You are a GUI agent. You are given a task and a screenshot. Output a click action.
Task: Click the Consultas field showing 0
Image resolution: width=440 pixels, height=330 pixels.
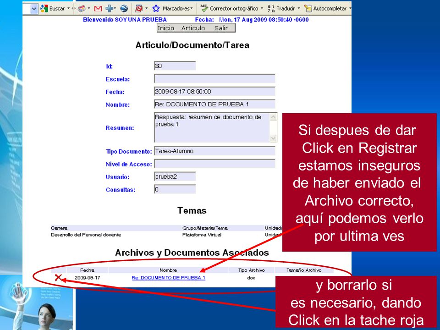(x=175, y=189)
